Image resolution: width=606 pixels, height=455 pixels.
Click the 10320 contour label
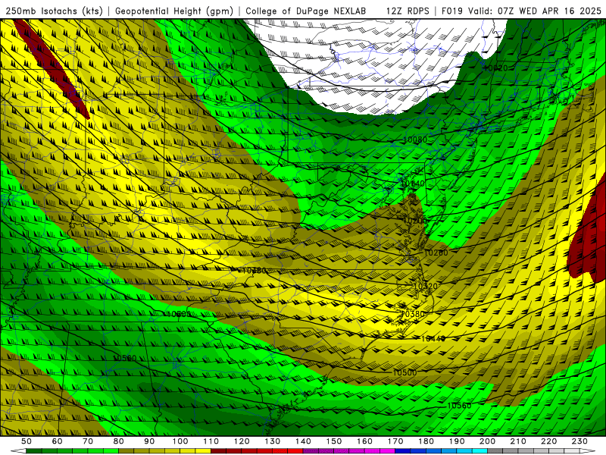tap(426, 287)
